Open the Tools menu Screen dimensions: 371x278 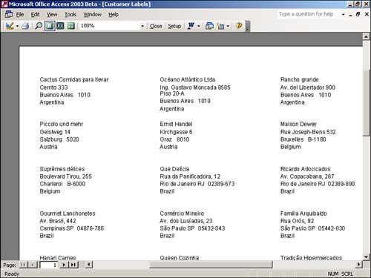[70, 15]
